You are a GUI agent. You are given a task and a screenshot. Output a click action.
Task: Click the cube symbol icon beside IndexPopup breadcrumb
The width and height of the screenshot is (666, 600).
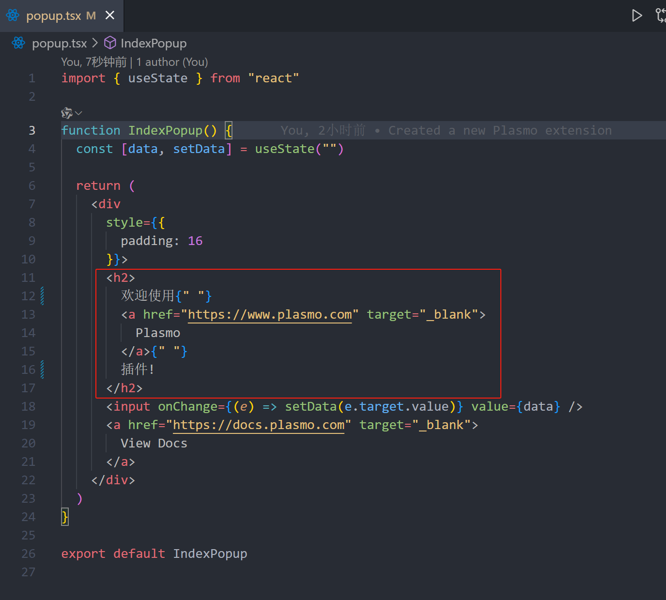point(110,43)
